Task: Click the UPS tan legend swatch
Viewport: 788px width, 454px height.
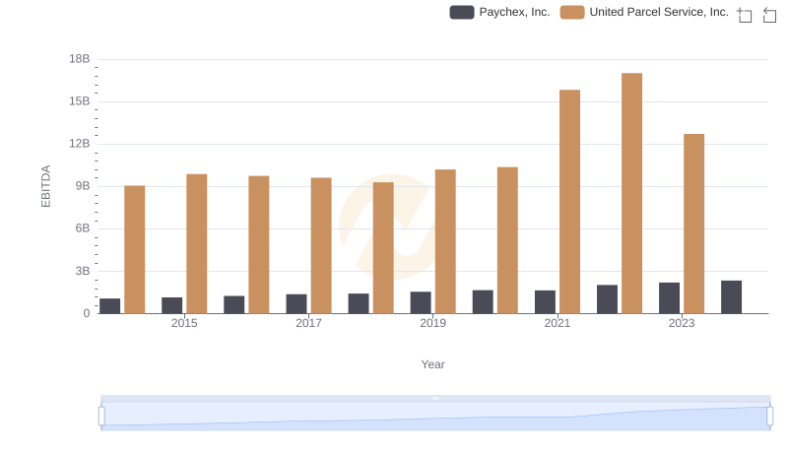Action: point(572,12)
